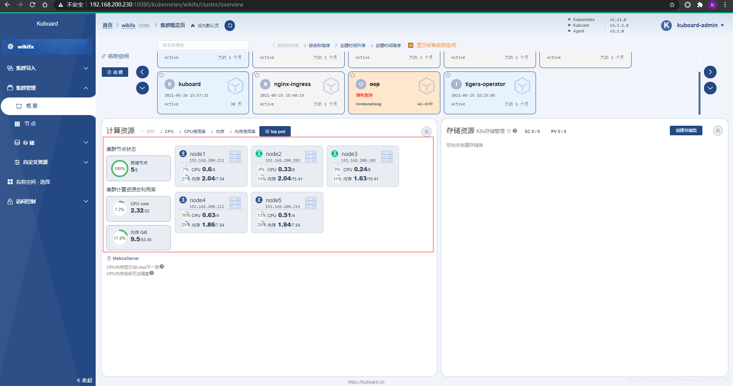The width and height of the screenshot is (733, 386).
Task: Open the wikifx cluster settings gear
Action: click(x=10, y=47)
